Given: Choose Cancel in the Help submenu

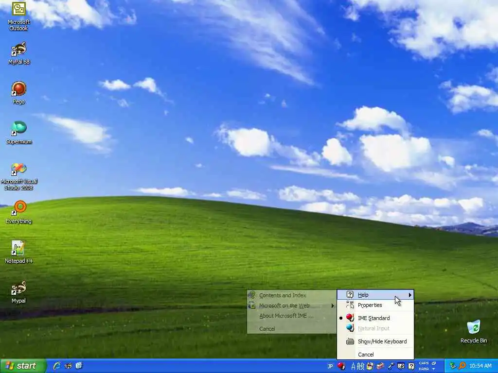Looking at the screenshot, I should coord(292,329).
